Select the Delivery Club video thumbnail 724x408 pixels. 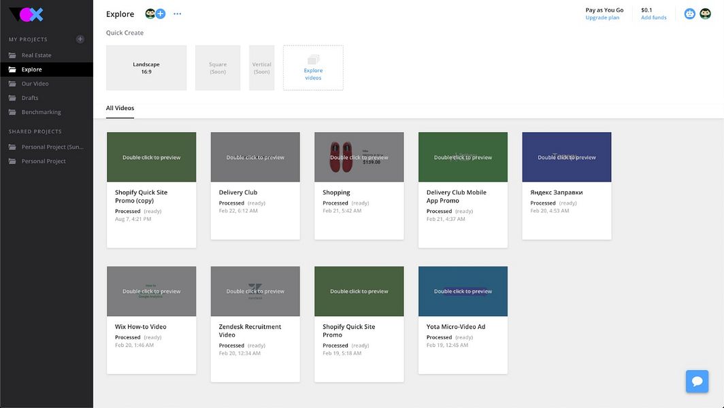click(x=255, y=157)
